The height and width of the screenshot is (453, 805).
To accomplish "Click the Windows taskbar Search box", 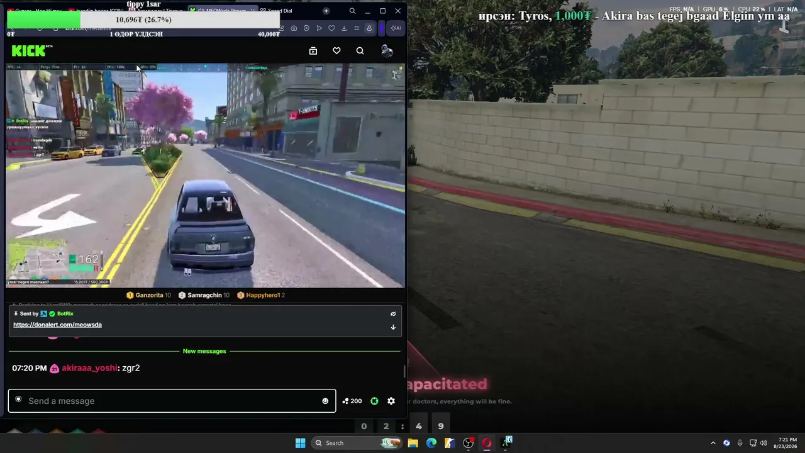I will coord(357,443).
